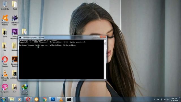
Task: Minimize the cmd.exe window
Action: click(94, 37)
